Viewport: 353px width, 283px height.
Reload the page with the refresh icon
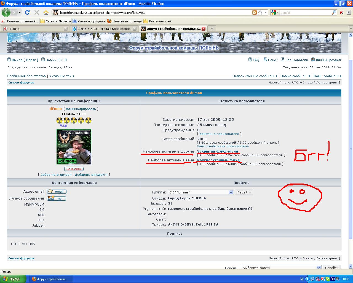click(27, 12)
